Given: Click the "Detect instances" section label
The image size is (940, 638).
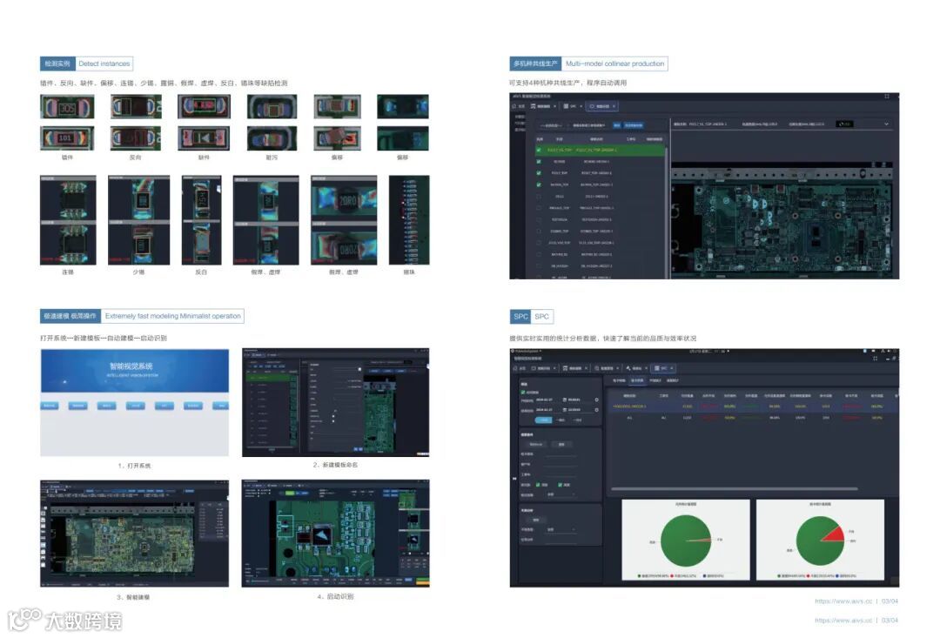Looking at the screenshot, I should [x=104, y=64].
